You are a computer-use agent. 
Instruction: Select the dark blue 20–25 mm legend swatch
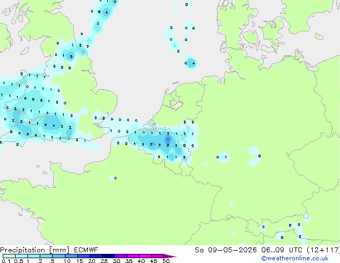[95, 256]
